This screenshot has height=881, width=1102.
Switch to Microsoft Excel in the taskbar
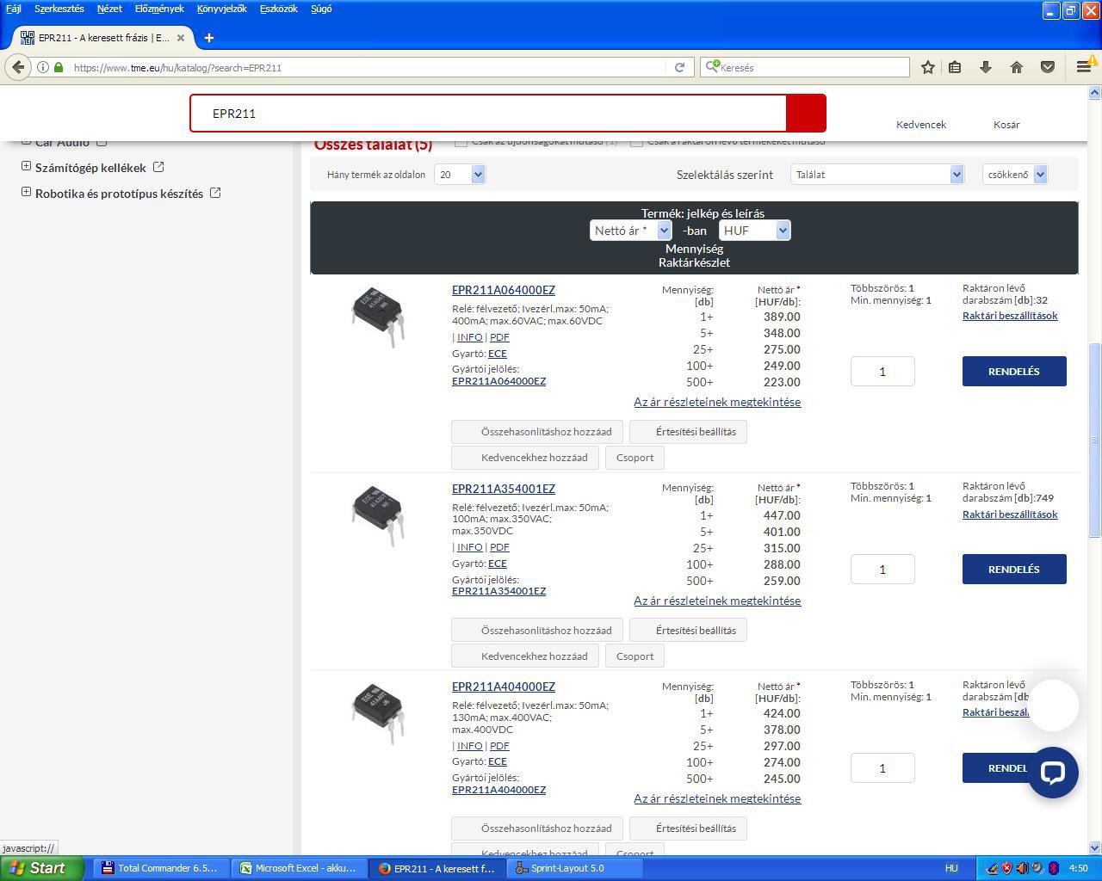300,868
